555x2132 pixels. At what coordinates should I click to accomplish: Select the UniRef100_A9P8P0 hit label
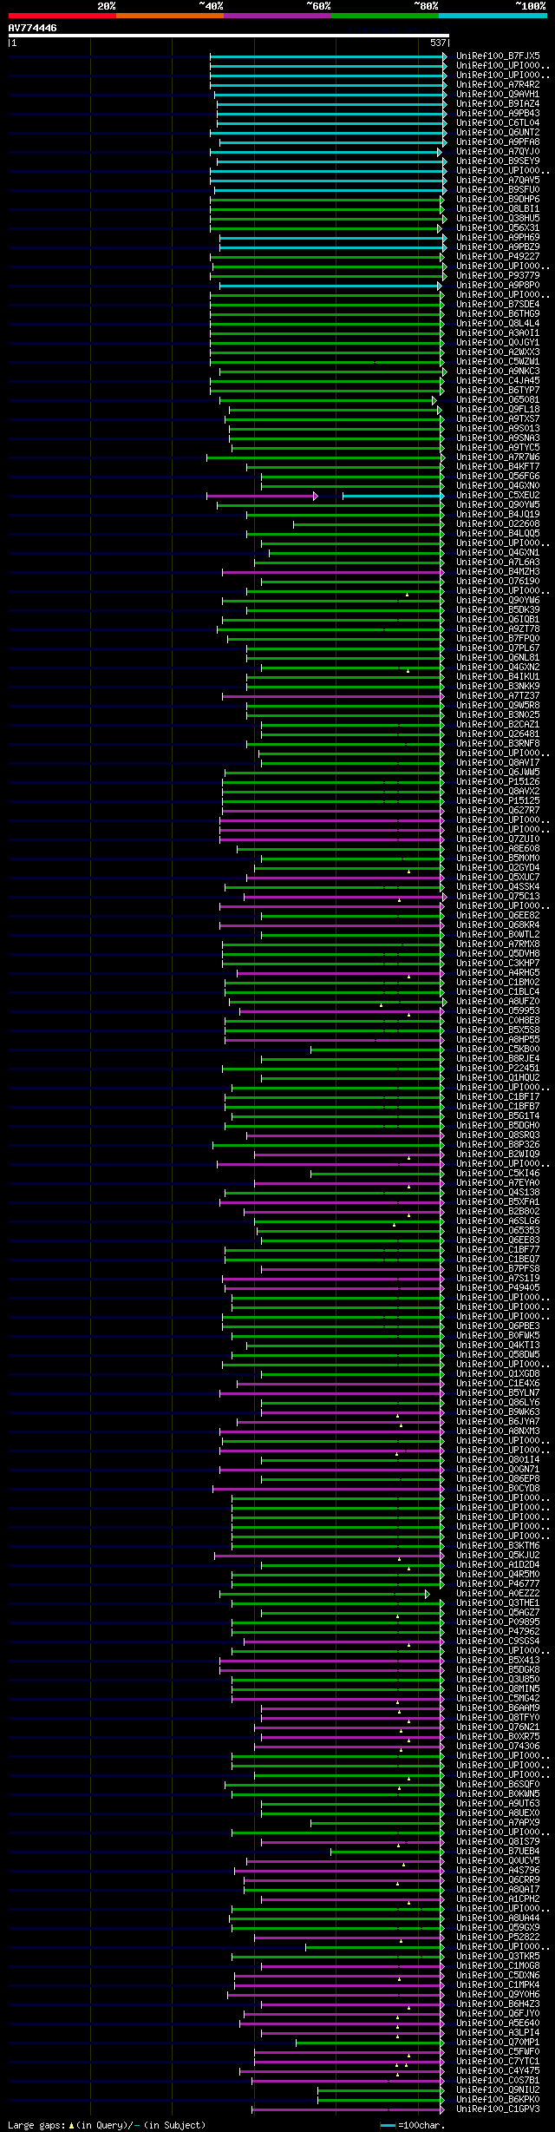pyautogui.click(x=498, y=285)
